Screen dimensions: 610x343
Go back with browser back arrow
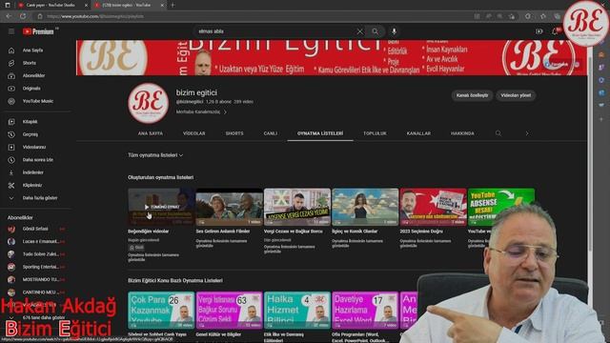[x=9, y=16]
